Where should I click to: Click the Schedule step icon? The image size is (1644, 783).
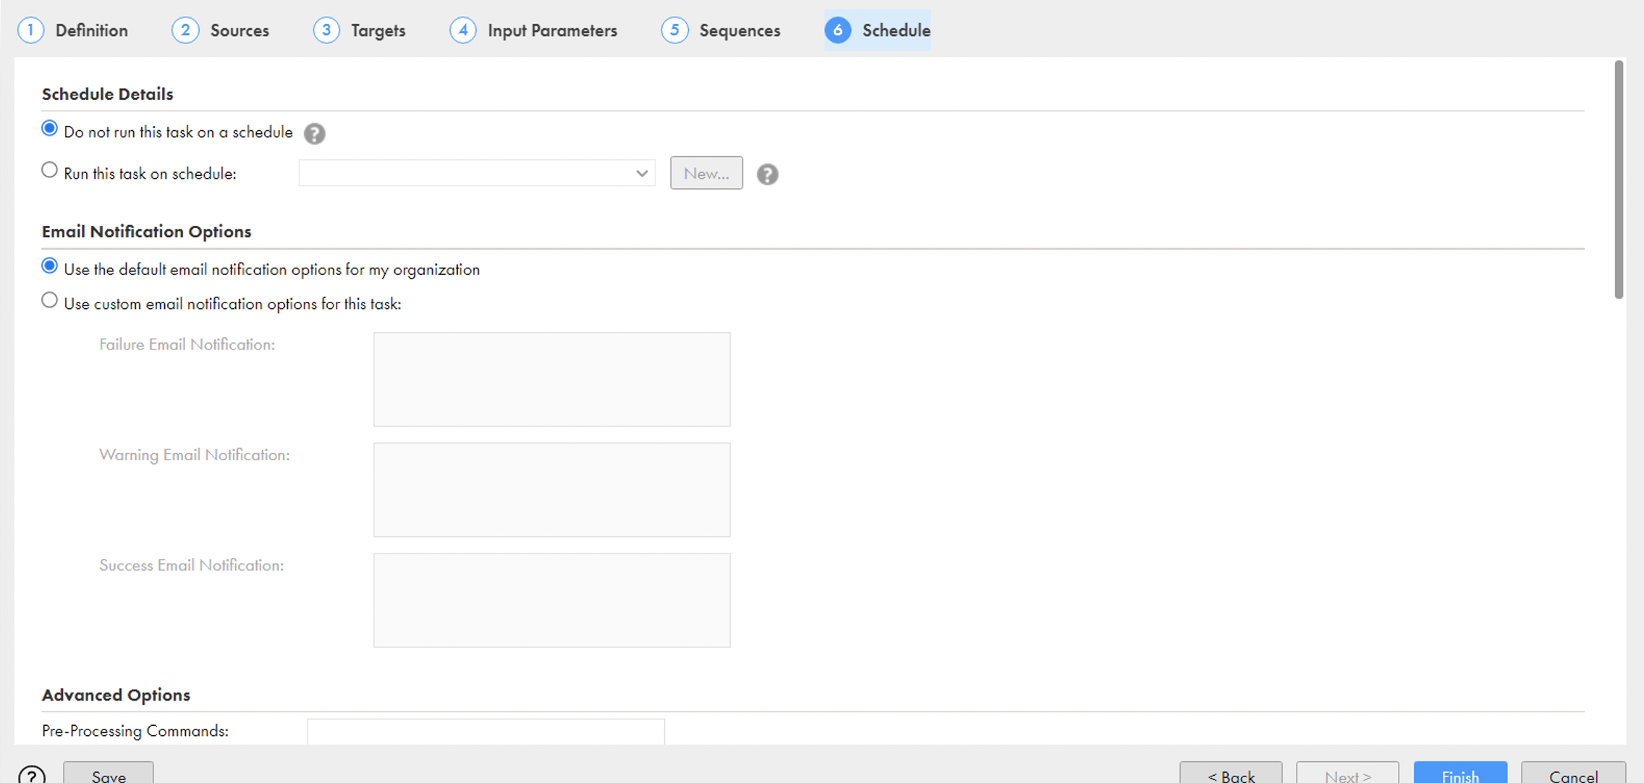(x=839, y=30)
